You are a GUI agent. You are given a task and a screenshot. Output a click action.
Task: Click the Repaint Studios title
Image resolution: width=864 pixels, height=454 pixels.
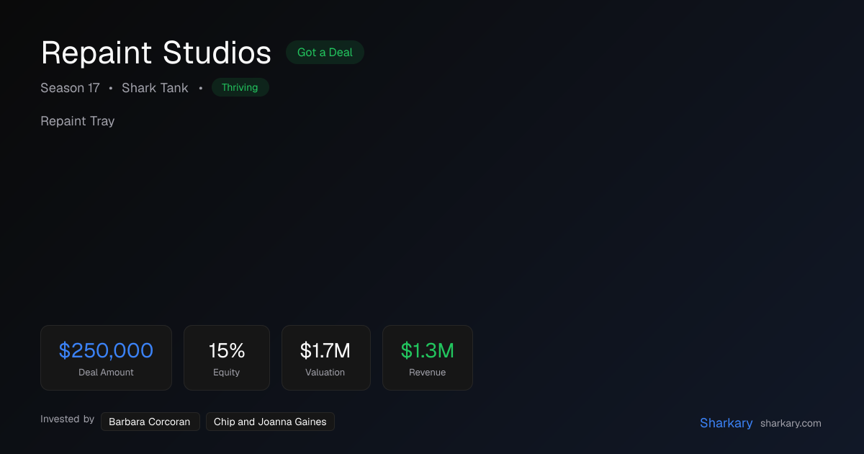(156, 53)
